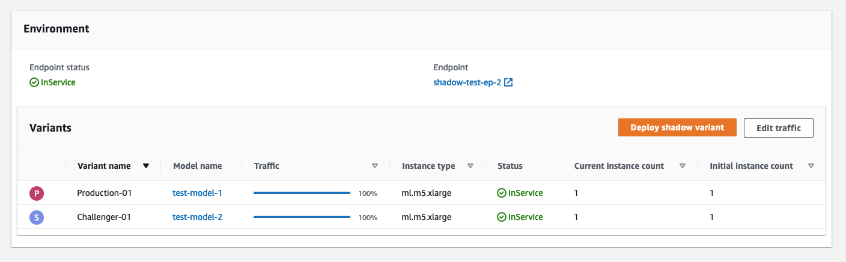Sort by Variant name column arrow
This screenshot has height=262, width=846.
click(x=146, y=166)
